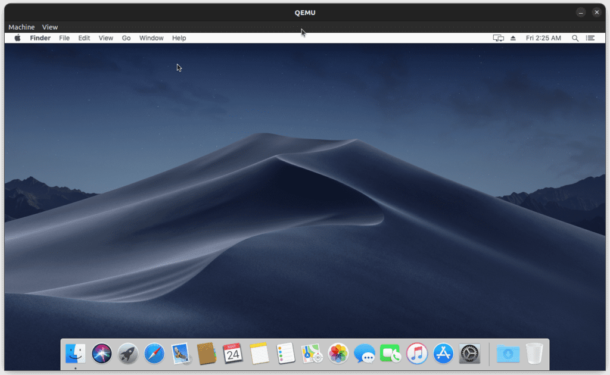Open iTunes music note icon

click(417, 354)
